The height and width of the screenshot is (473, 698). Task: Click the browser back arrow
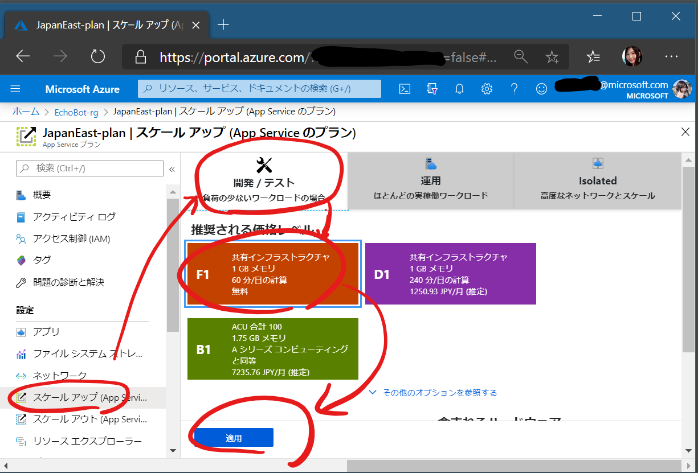[x=23, y=56]
